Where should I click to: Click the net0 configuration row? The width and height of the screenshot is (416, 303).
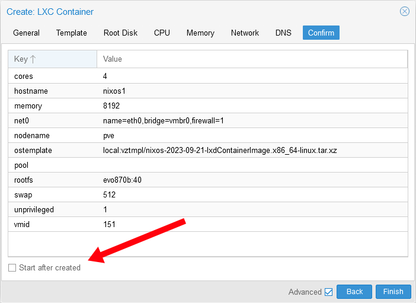point(207,121)
